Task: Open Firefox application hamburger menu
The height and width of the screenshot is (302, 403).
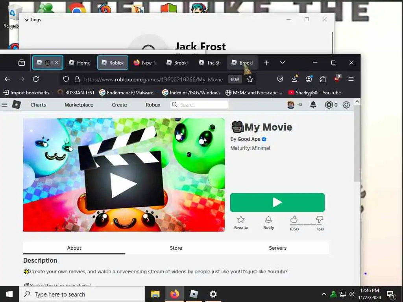Action: (351, 79)
